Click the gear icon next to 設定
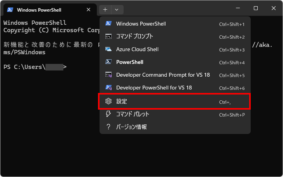 (108, 101)
